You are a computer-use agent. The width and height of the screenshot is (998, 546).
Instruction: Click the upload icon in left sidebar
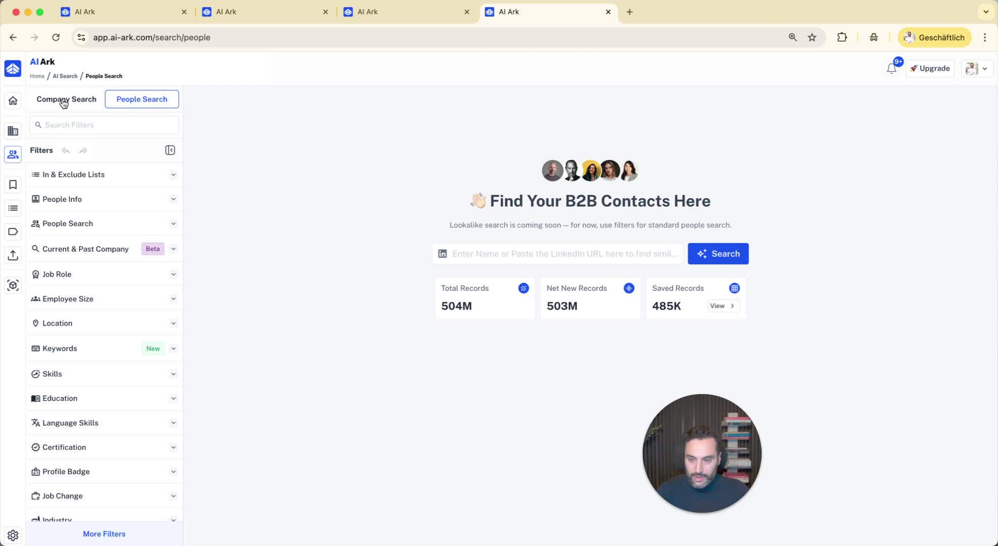(13, 255)
